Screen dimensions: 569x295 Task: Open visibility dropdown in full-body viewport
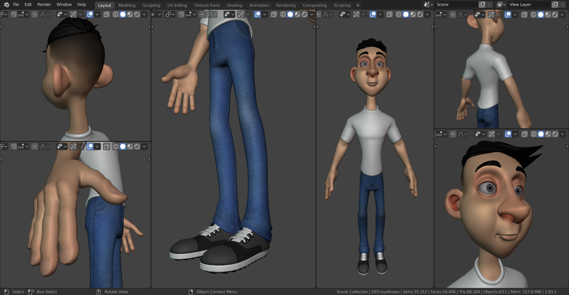click(x=345, y=14)
